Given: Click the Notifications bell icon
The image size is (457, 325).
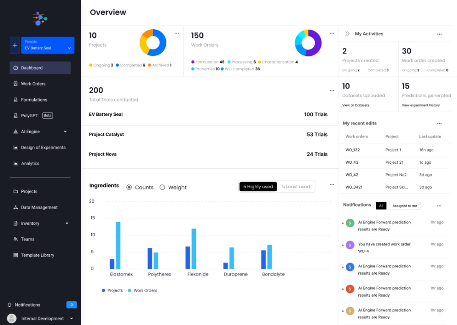Looking at the screenshot, I should tap(9, 305).
